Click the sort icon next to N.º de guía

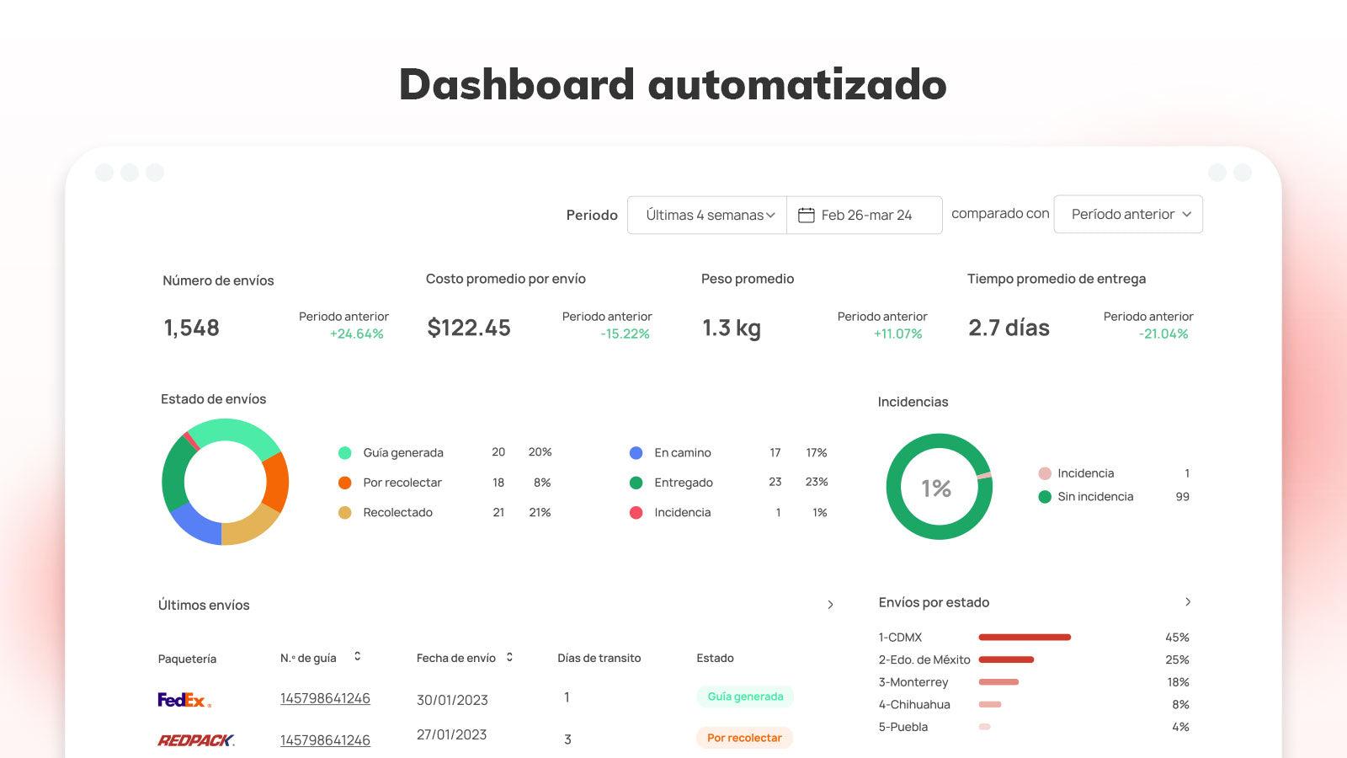coord(356,657)
